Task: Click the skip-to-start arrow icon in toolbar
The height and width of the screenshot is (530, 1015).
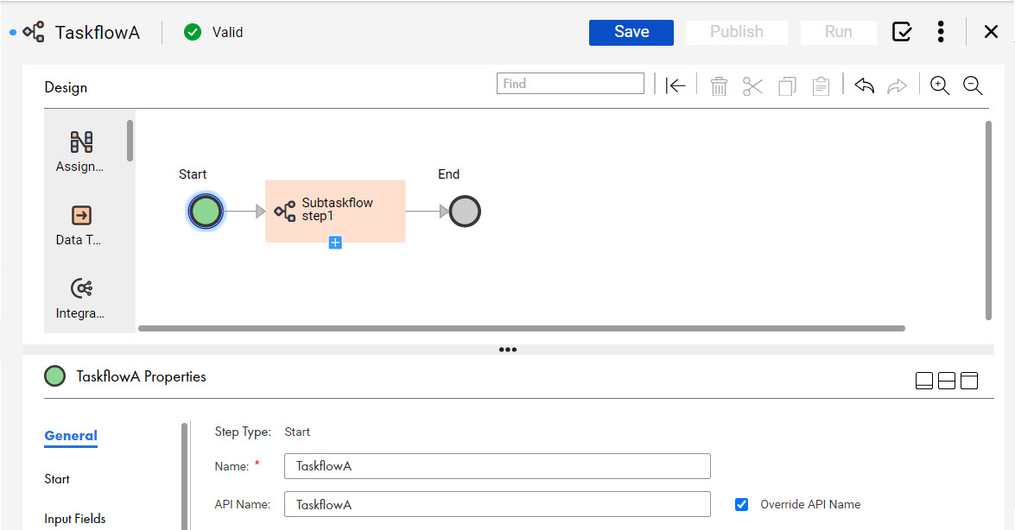Action: [x=676, y=85]
